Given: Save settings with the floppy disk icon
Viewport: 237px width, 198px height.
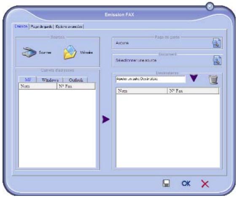Looking at the screenshot, I should click(x=166, y=183).
